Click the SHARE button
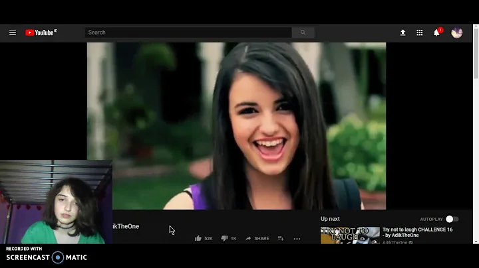 coord(257,238)
